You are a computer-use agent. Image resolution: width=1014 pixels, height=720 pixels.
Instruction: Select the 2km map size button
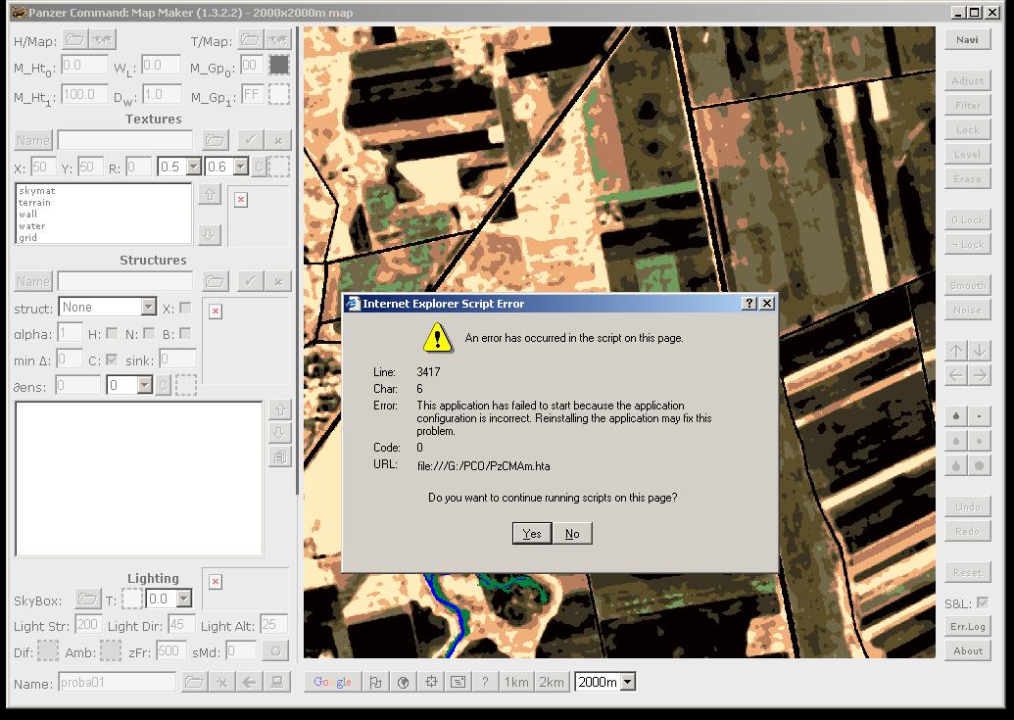pos(551,682)
